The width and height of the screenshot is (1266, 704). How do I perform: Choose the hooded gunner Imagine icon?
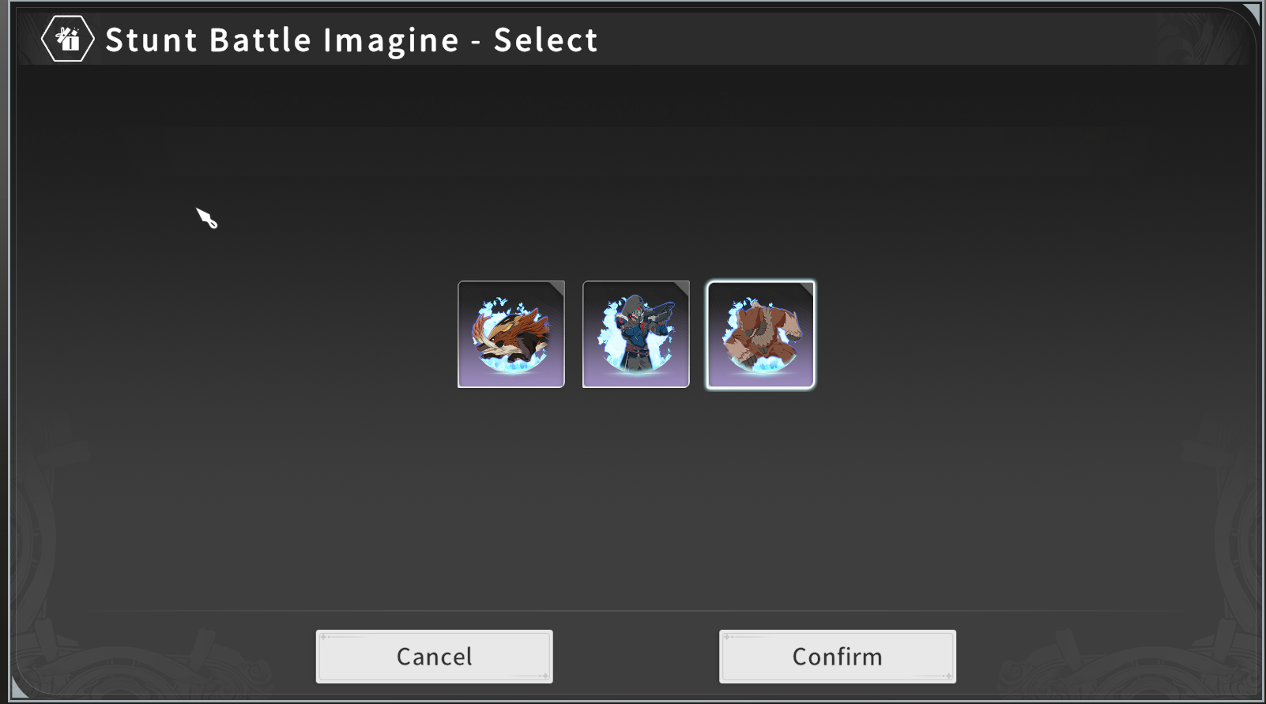click(x=636, y=334)
